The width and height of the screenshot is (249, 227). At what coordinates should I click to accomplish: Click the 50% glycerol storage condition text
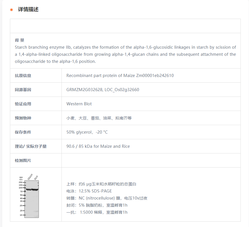tap(87, 132)
